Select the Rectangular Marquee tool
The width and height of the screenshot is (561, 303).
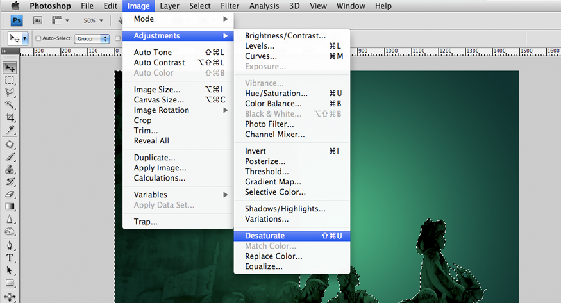point(10,80)
